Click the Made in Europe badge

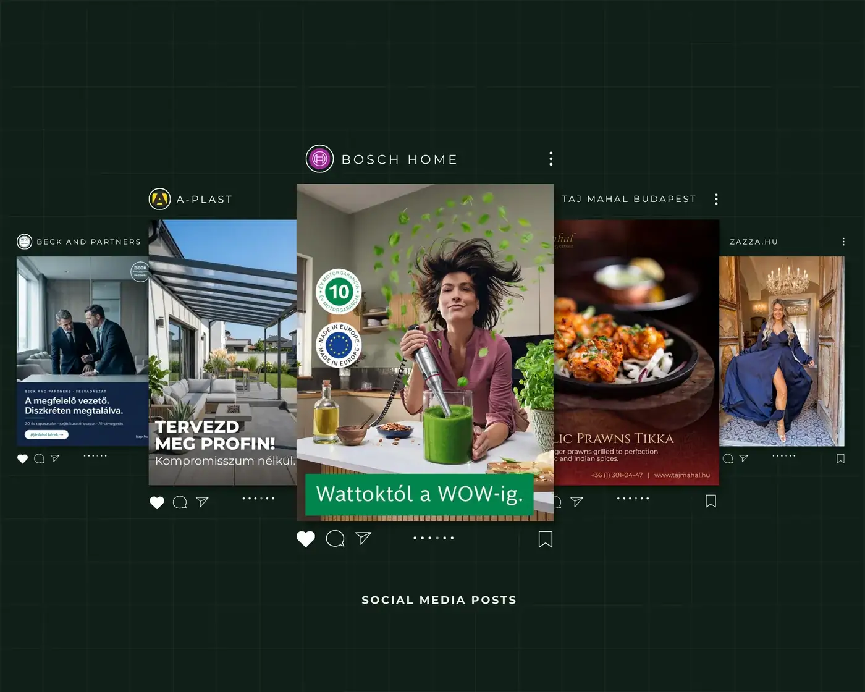point(339,345)
